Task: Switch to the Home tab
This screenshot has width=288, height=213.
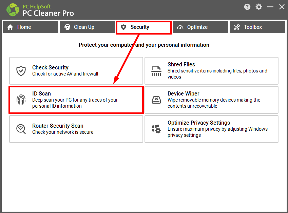Action: tap(31, 27)
